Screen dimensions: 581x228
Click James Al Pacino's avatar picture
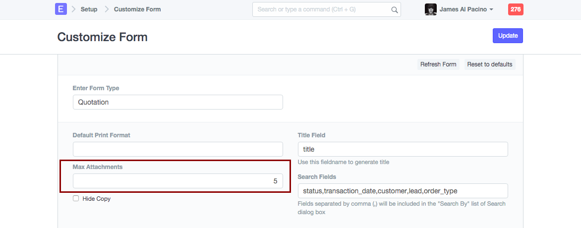tap(431, 9)
